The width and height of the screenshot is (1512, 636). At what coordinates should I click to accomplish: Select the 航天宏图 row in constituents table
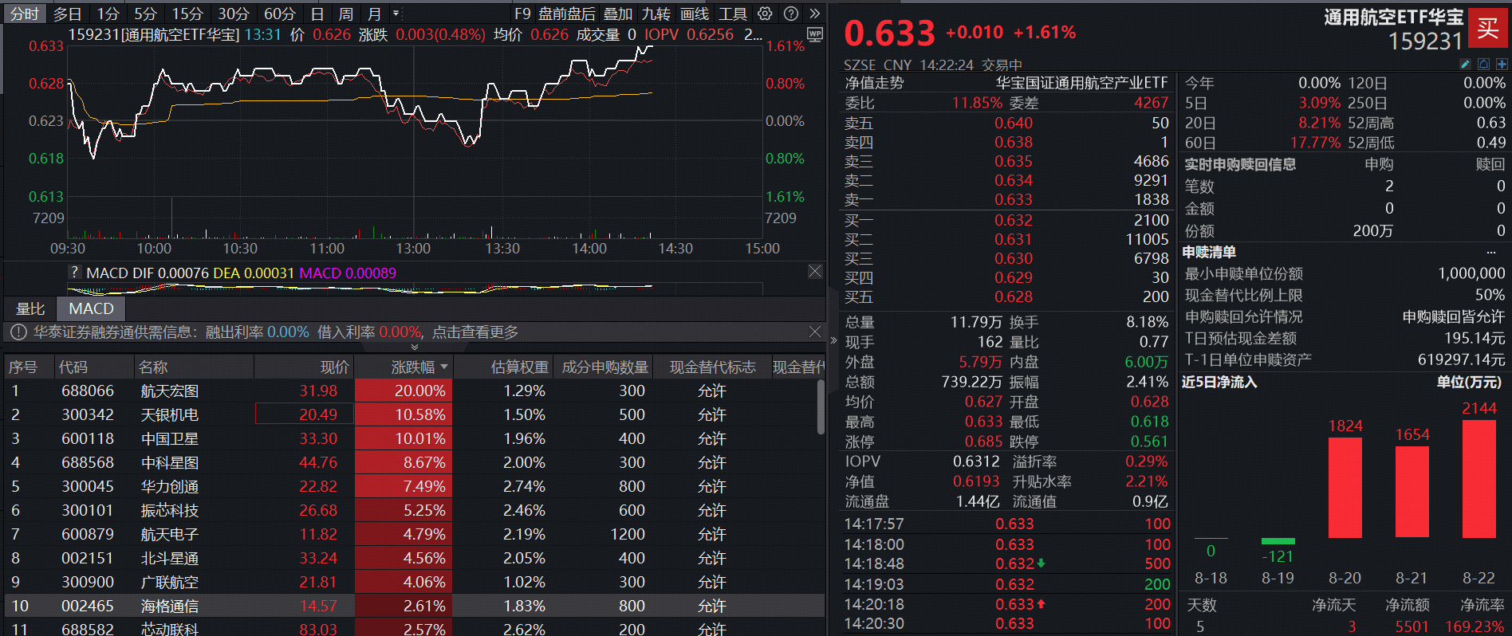(x=411, y=391)
